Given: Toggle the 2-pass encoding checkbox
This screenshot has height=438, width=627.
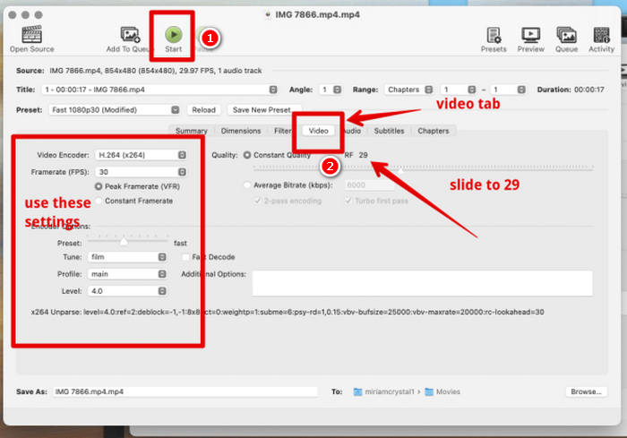Looking at the screenshot, I should tap(258, 201).
